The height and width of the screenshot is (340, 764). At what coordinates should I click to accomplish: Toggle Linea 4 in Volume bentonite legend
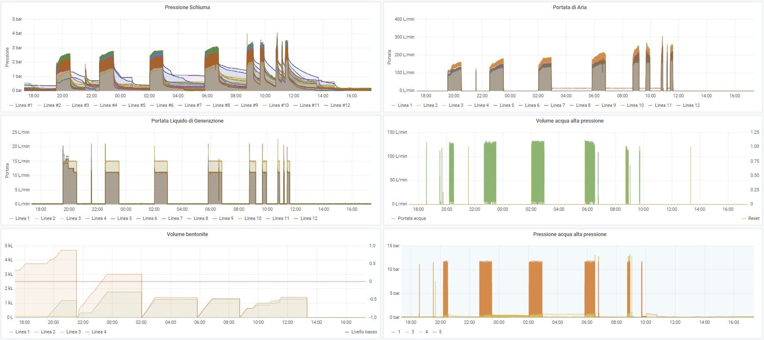(x=99, y=332)
